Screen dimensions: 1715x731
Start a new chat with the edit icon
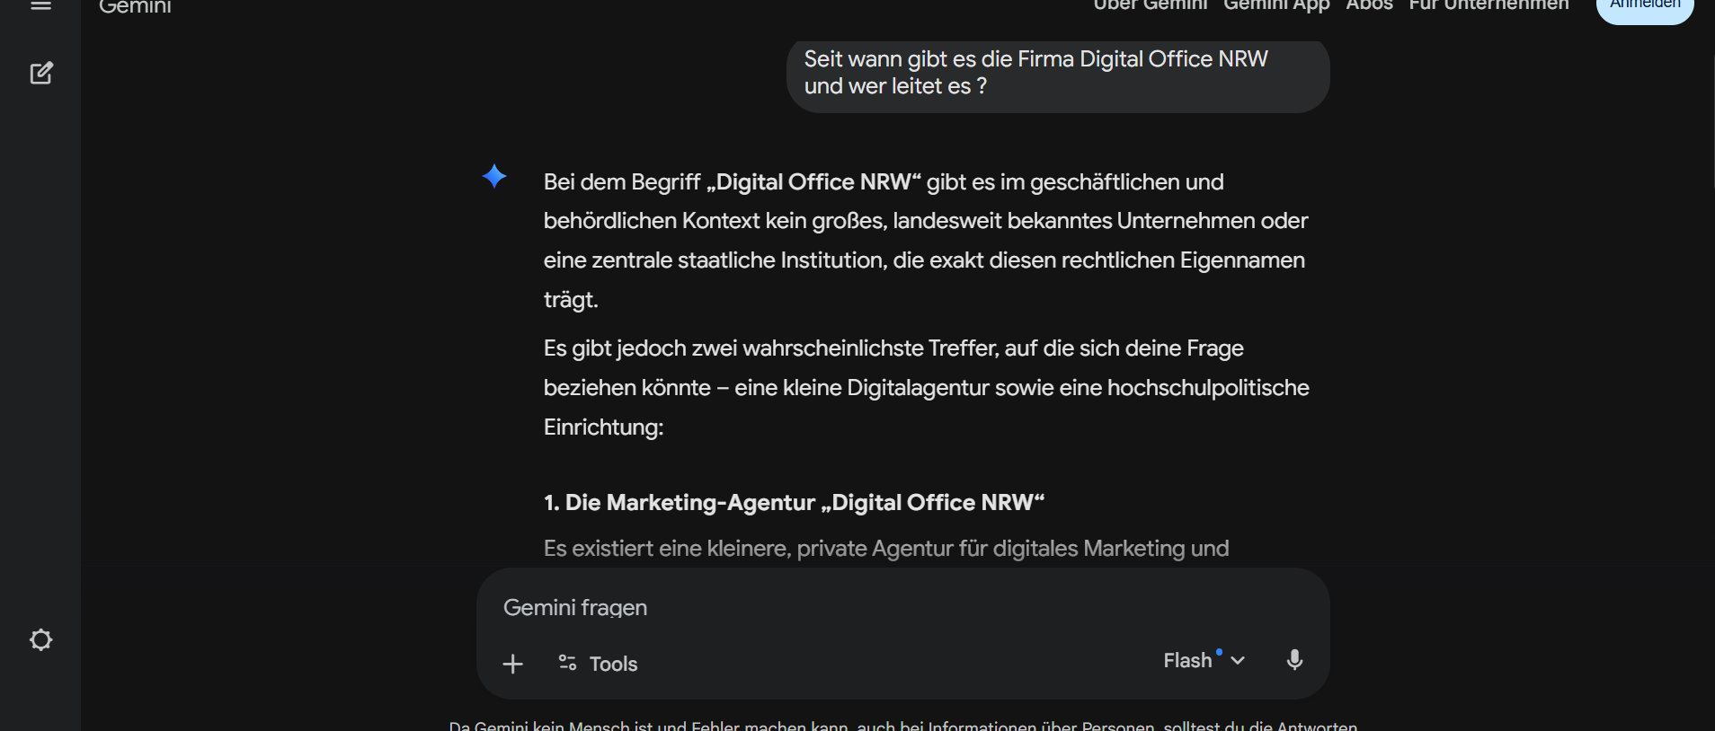pos(41,73)
